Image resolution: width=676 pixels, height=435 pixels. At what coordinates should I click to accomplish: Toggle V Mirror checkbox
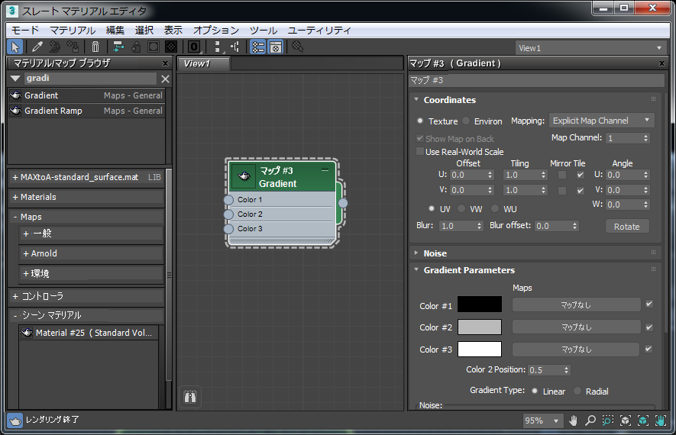tap(561, 190)
